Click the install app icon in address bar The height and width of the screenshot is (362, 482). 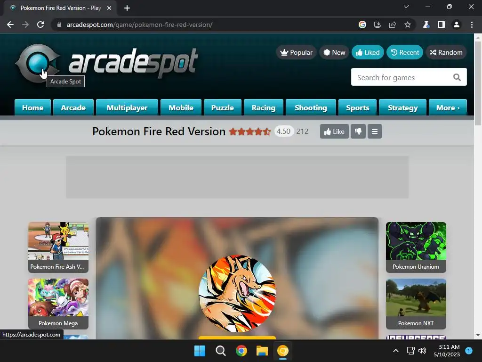[x=378, y=25]
